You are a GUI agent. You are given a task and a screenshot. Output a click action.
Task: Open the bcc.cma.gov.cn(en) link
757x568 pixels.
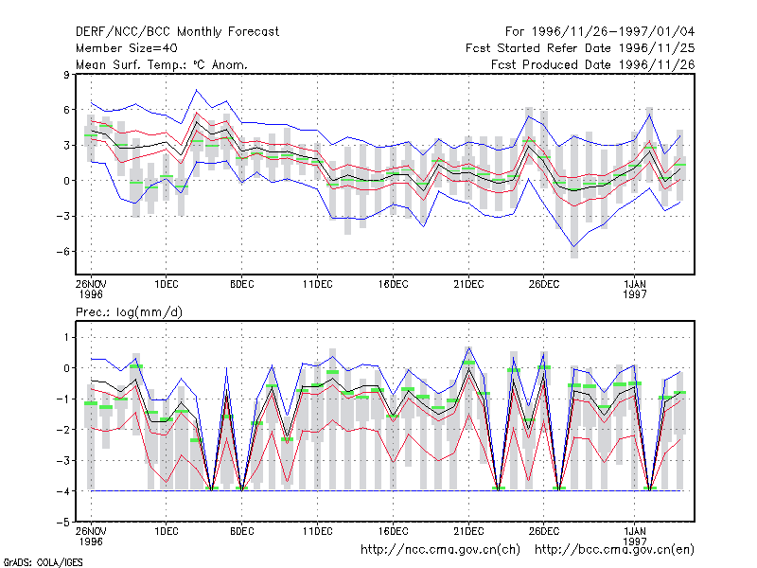[x=614, y=550]
